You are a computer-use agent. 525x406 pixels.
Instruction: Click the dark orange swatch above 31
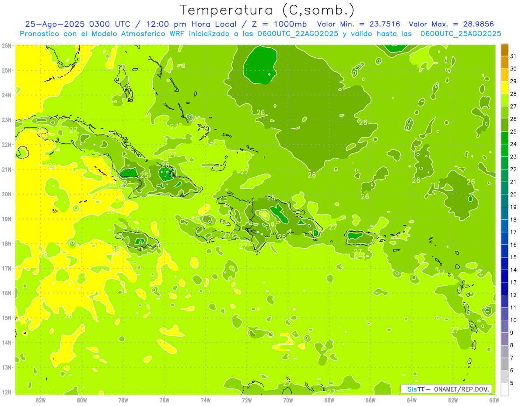coord(504,50)
